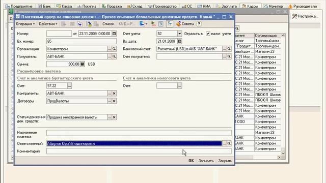This screenshot has width=326, height=183.
Task: Open ellipsis selector for Ответственный field
Action: click(x=224, y=143)
